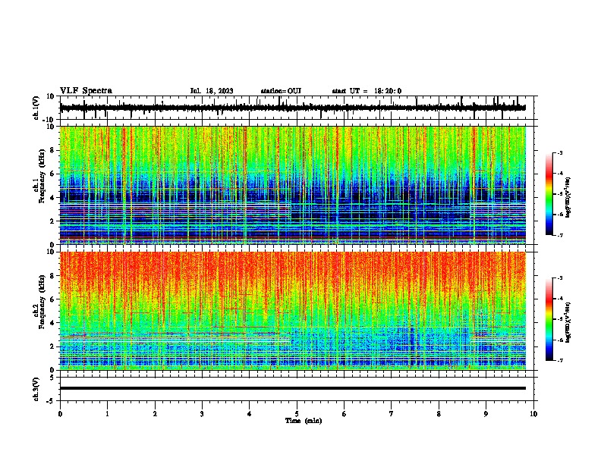Click the time axis tick label "0"
This screenshot has height=464, width=601.
60,414
